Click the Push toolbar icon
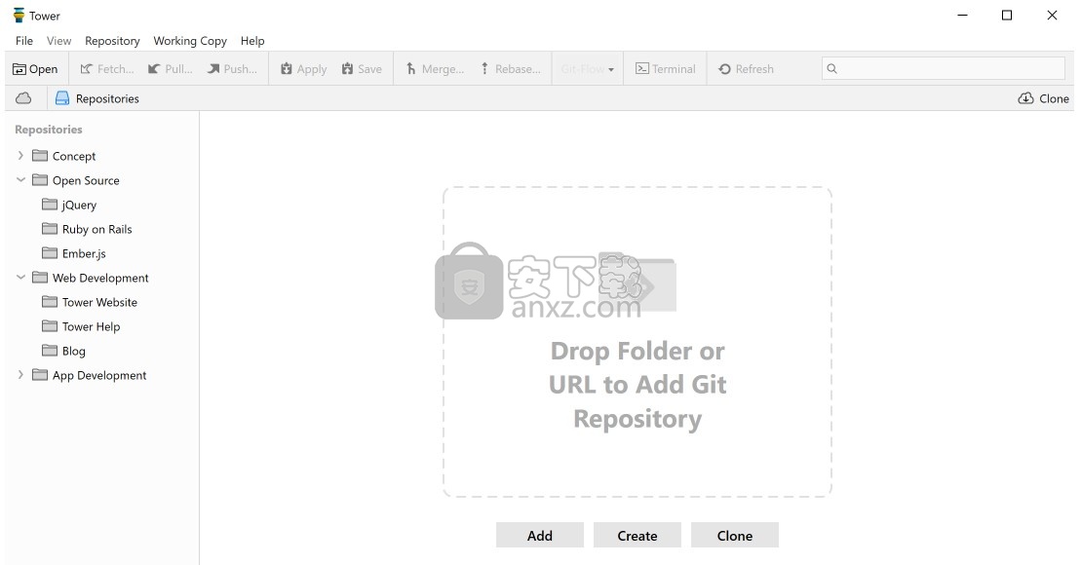This screenshot has width=1081, height=565. (213, 69)
